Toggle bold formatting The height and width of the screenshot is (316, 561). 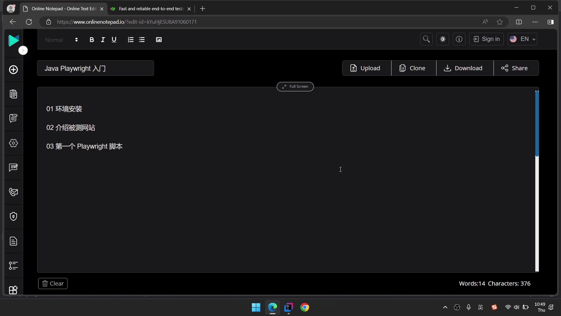[x=92, y=39]
